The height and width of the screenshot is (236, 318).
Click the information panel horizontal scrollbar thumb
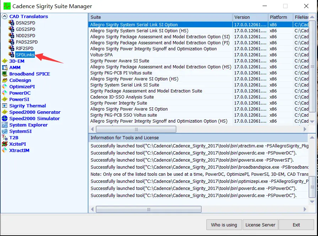(x=149, y=209)
